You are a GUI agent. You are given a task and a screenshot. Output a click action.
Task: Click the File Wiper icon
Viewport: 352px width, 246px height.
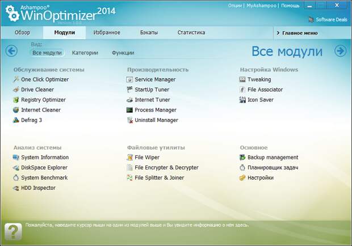[129, 157]
